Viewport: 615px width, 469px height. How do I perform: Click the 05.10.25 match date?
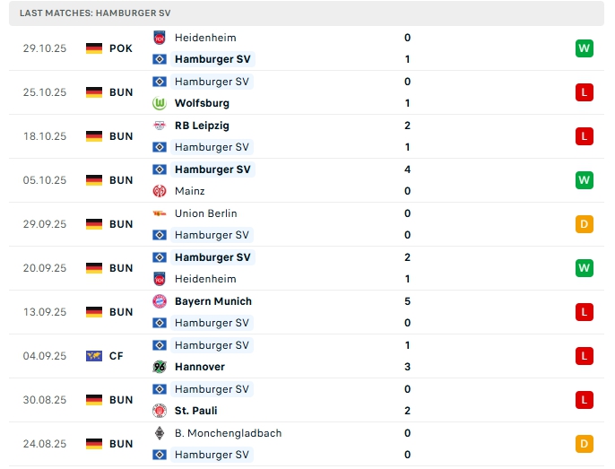(x=45, y=180)
